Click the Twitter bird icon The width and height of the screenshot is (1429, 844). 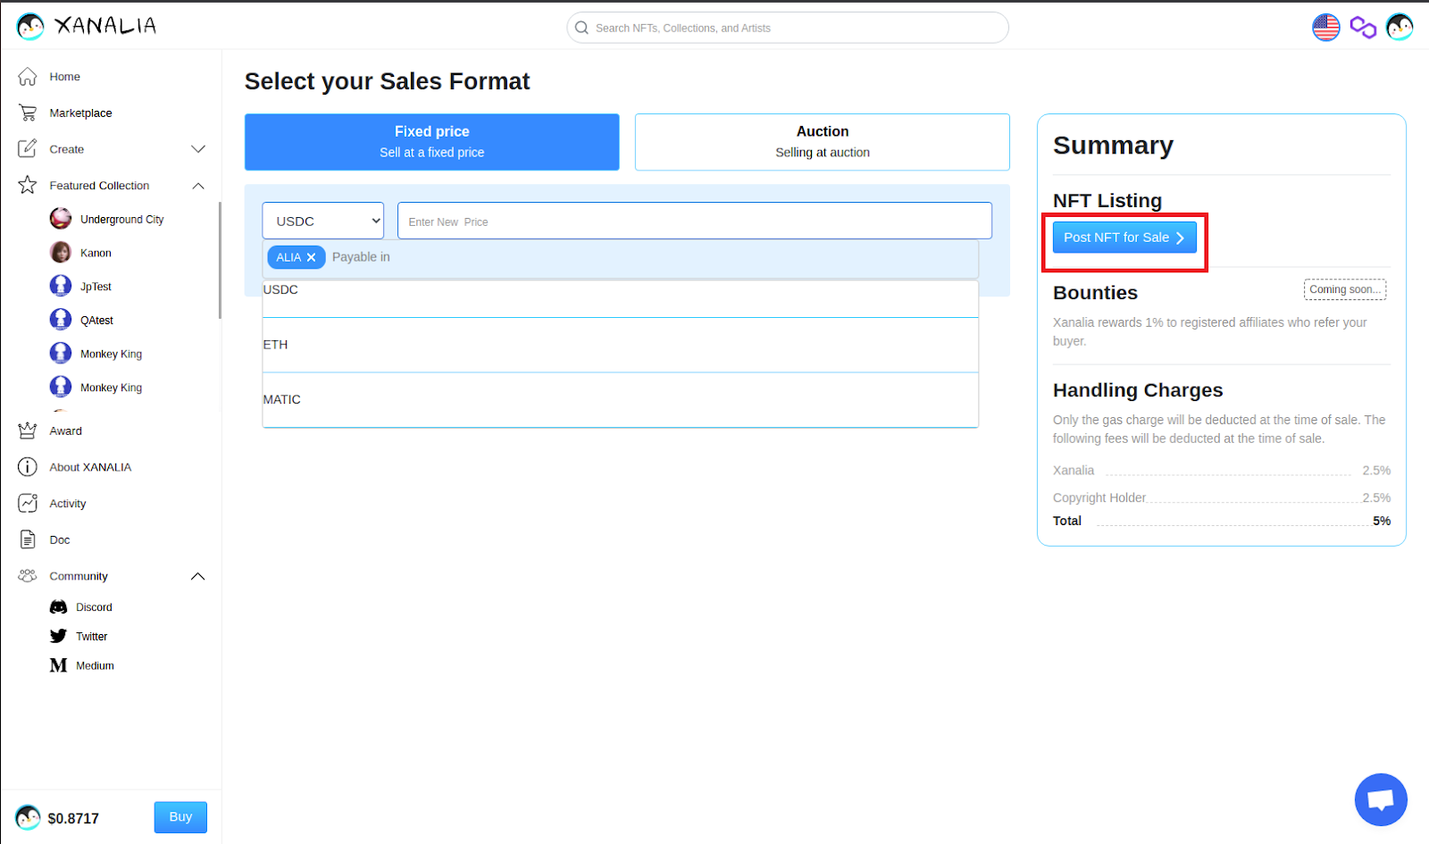pyautogui.click(x=59, y=636)
